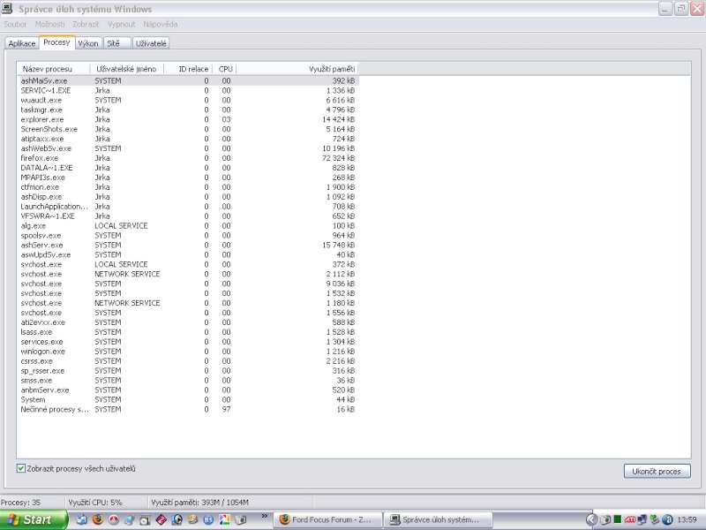Click the green CPU meter tray icon
Screen dimensions: 706x530
[x=618, y=519]
